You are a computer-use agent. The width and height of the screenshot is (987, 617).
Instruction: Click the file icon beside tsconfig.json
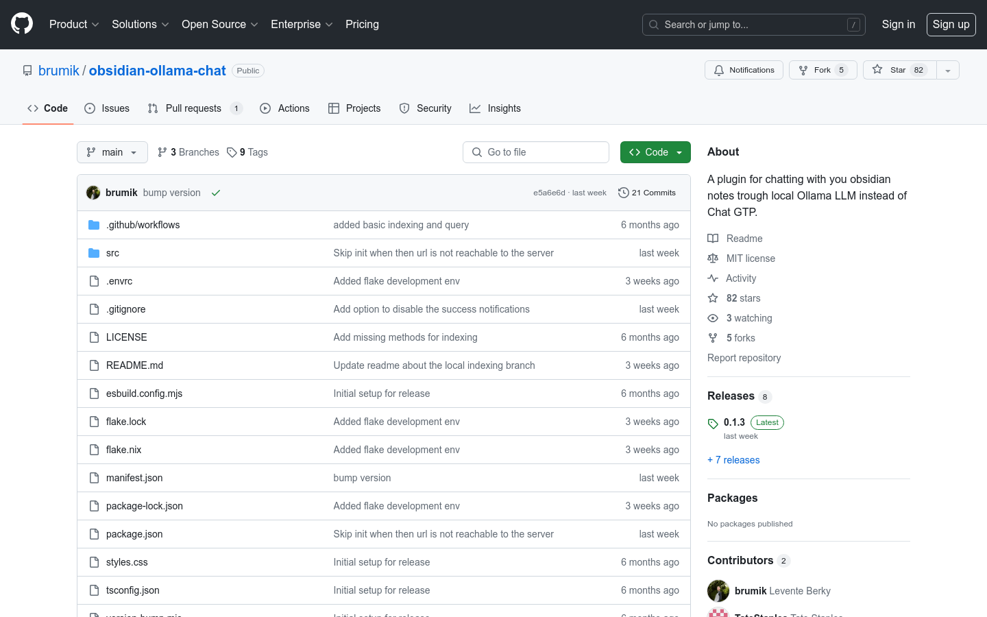pos(94,590)
